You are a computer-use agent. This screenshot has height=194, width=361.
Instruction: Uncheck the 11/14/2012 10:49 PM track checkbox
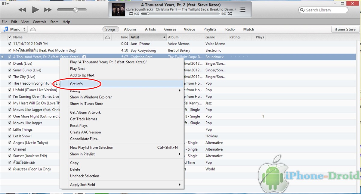click(10, 44)
